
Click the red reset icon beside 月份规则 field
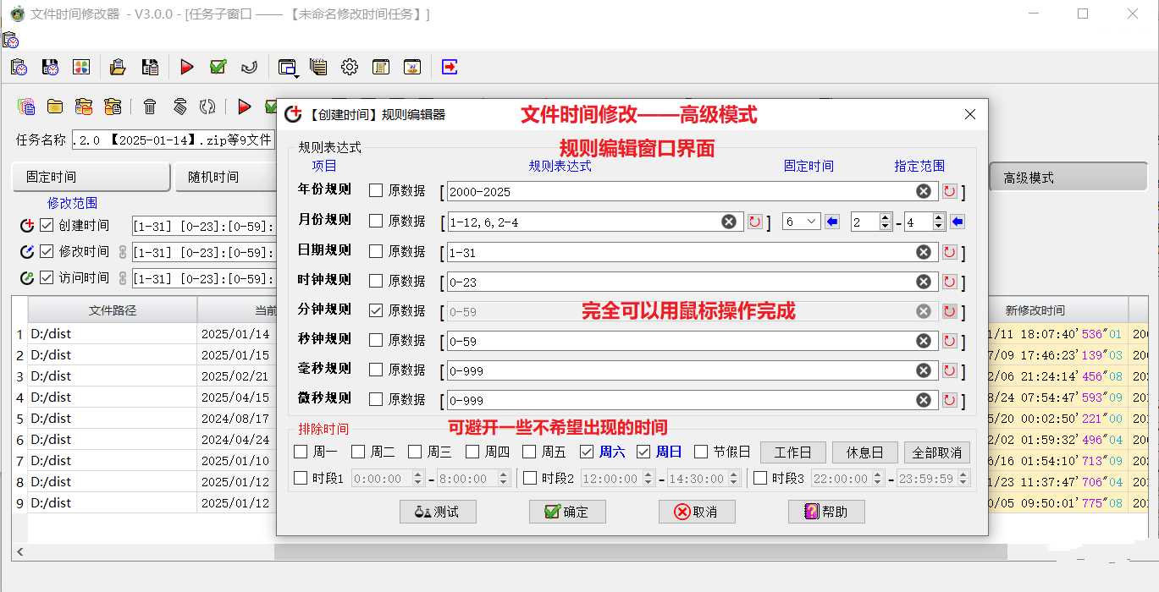coord(754,221)
